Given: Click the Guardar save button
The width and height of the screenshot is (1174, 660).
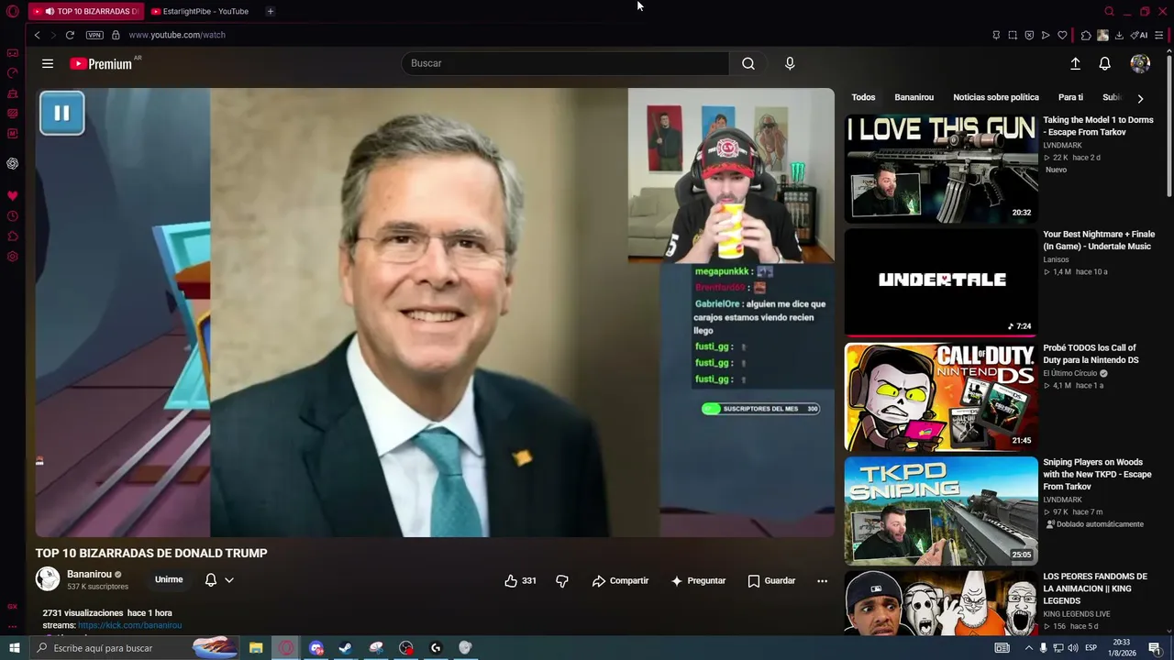Looking at the screenshot, I should pyautogui.click(x=771, y=581).
